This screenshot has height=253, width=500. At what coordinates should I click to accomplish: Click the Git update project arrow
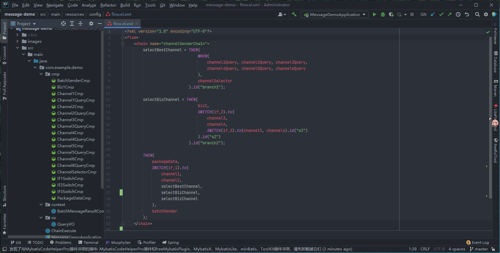(x=433, y=14)
